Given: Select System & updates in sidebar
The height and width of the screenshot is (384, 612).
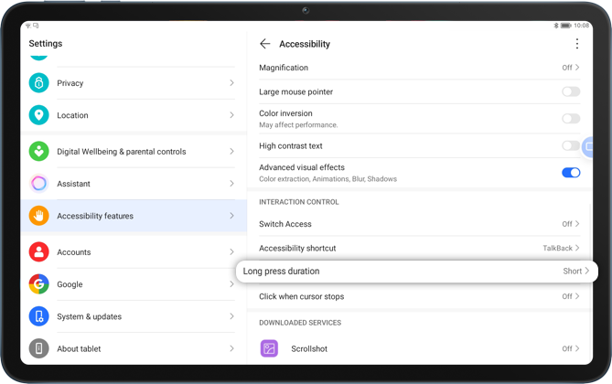Looking at the screenshot, I should 134,316.
